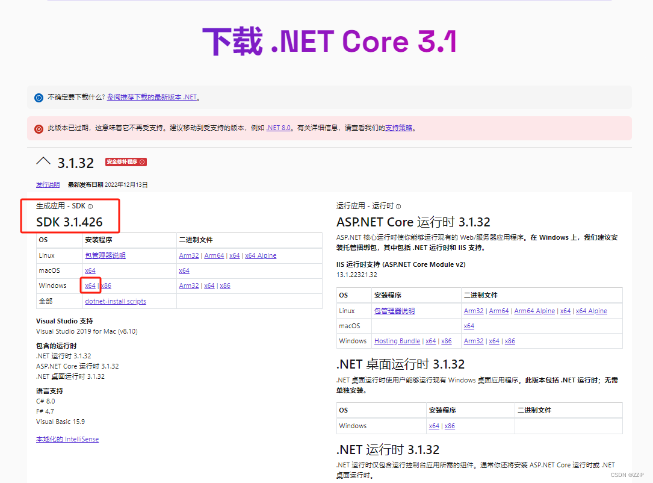Click the .NET 桌面运行时 3.1.32 section heading
Image resolution: width=653 pixels, height=483 pixels.
(400, 364)
